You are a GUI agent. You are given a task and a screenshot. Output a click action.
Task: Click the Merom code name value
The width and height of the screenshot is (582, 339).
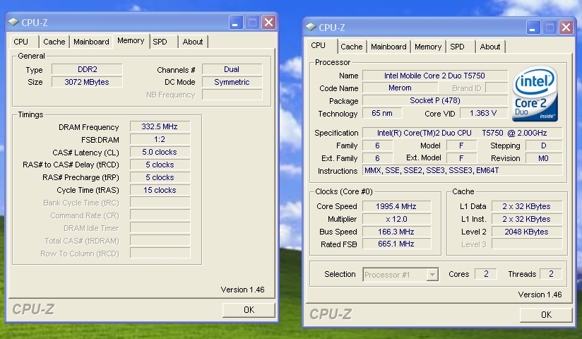coord(400,88)
